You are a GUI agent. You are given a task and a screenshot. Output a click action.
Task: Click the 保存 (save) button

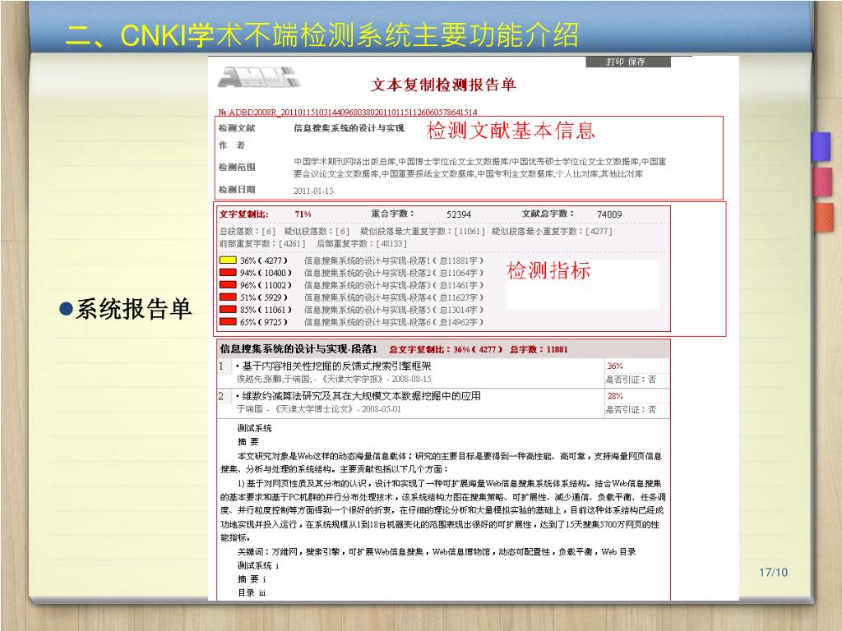pyautogui.click(x=636, y=62)
